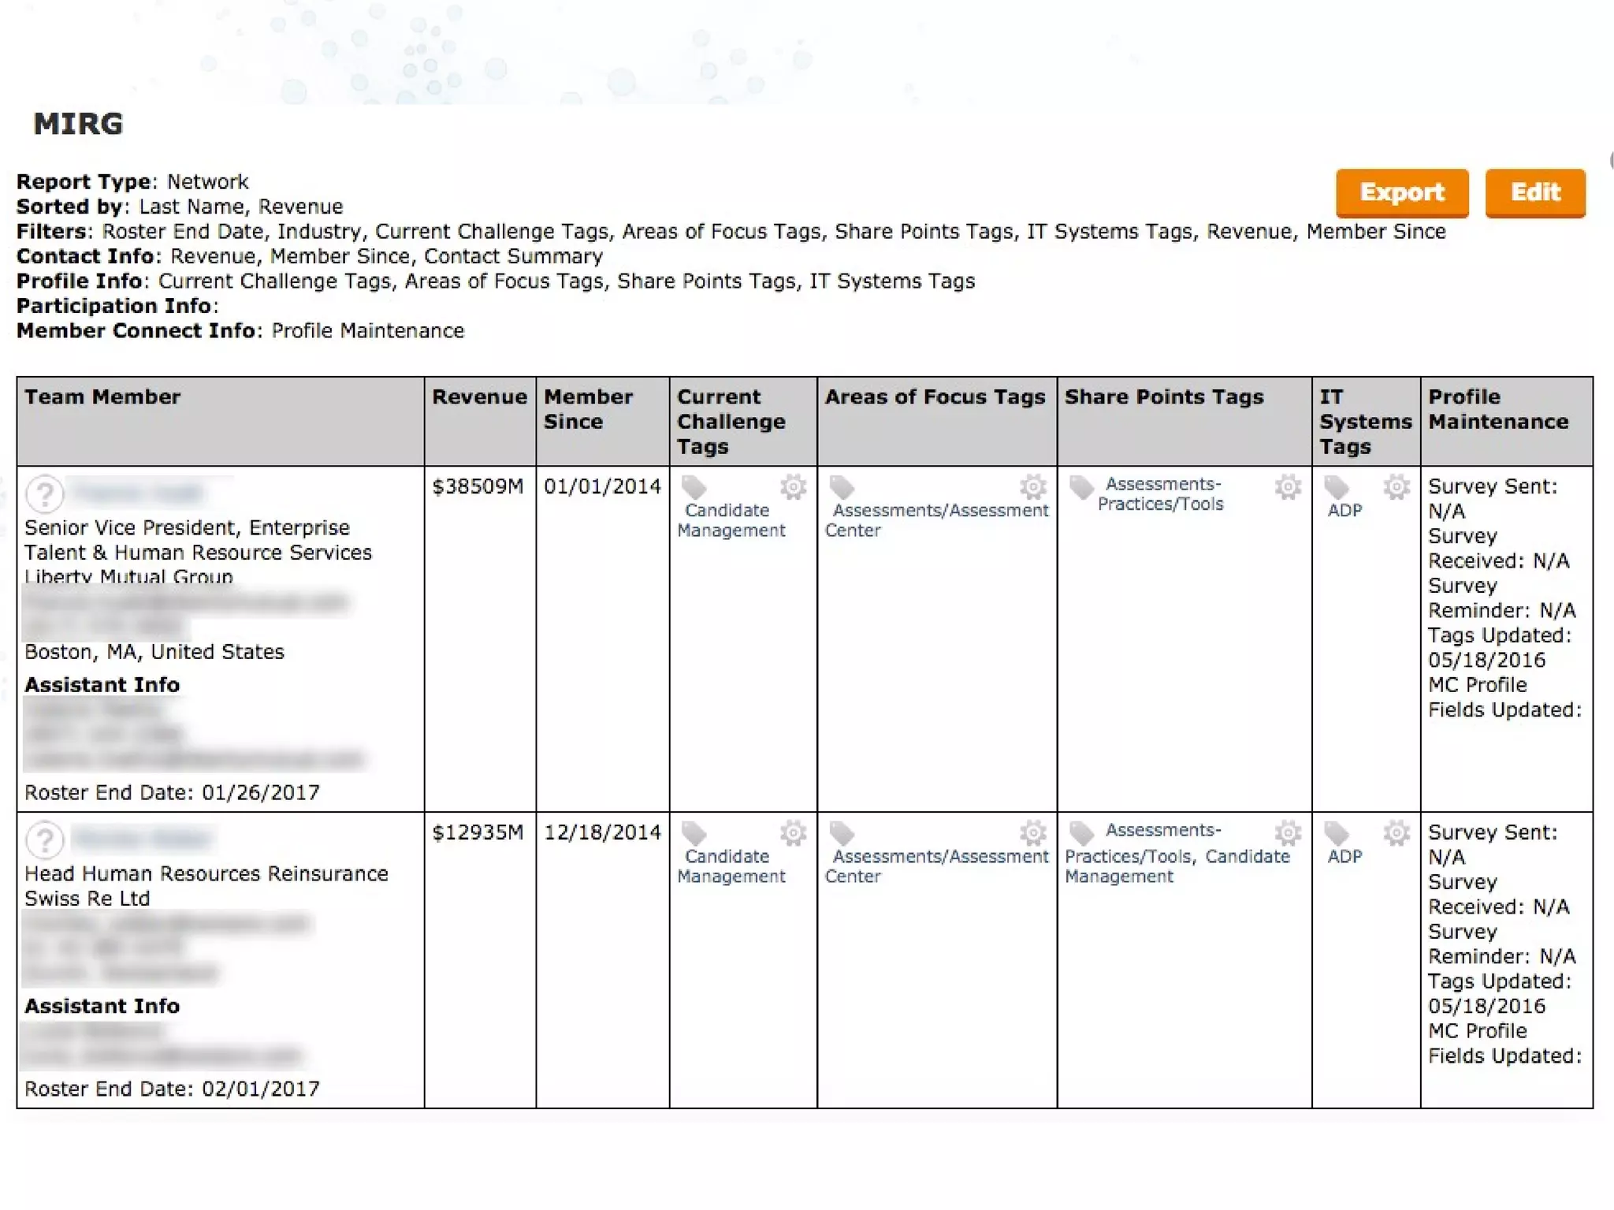The image size is (1614, 1210).
Task: Click Swiss Re member's question-mark avatar
Action: [45, 840]
